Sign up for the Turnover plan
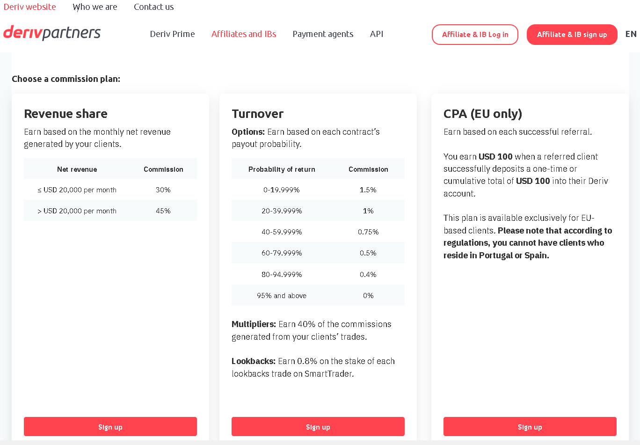Image resolution: width=640 pixels, height=445 pixels. [318, 427]
